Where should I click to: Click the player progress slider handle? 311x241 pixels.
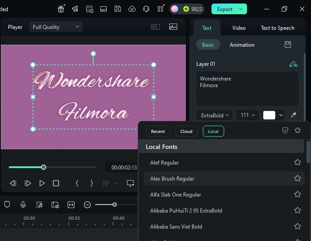coord(44,167)
